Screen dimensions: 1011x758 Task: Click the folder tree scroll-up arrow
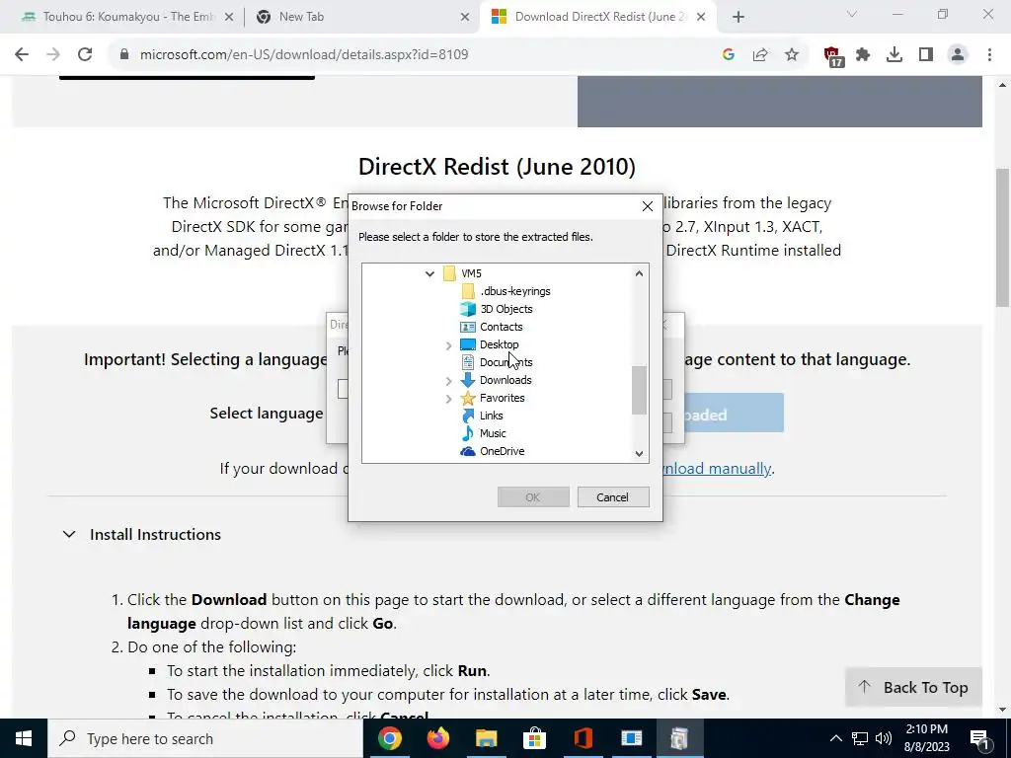click(639, 273)
